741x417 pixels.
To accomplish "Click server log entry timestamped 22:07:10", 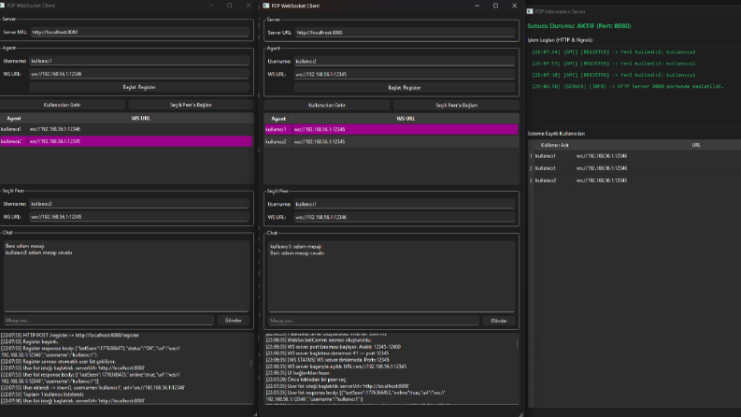I will point(613,75).
